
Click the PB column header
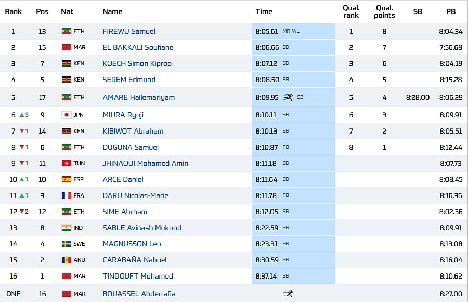(450, 11)
